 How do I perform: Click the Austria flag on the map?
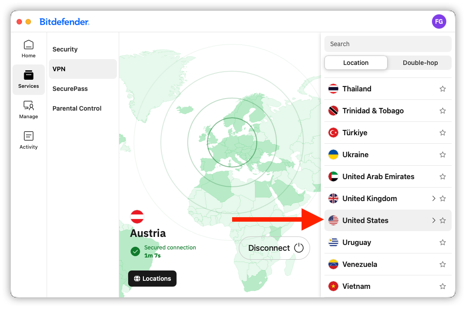point(137,217)
